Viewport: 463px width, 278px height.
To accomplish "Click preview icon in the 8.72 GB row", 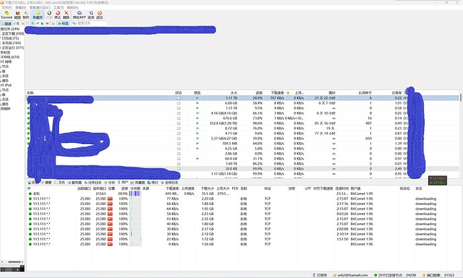I will tap(197, 128).
